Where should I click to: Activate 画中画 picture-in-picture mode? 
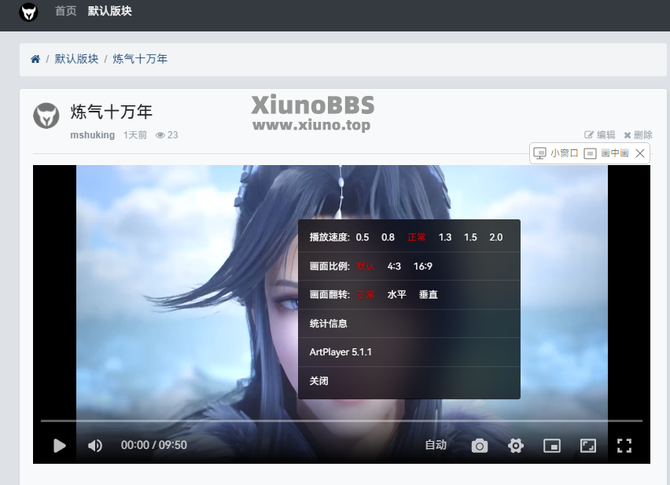[x=614, y=153]
